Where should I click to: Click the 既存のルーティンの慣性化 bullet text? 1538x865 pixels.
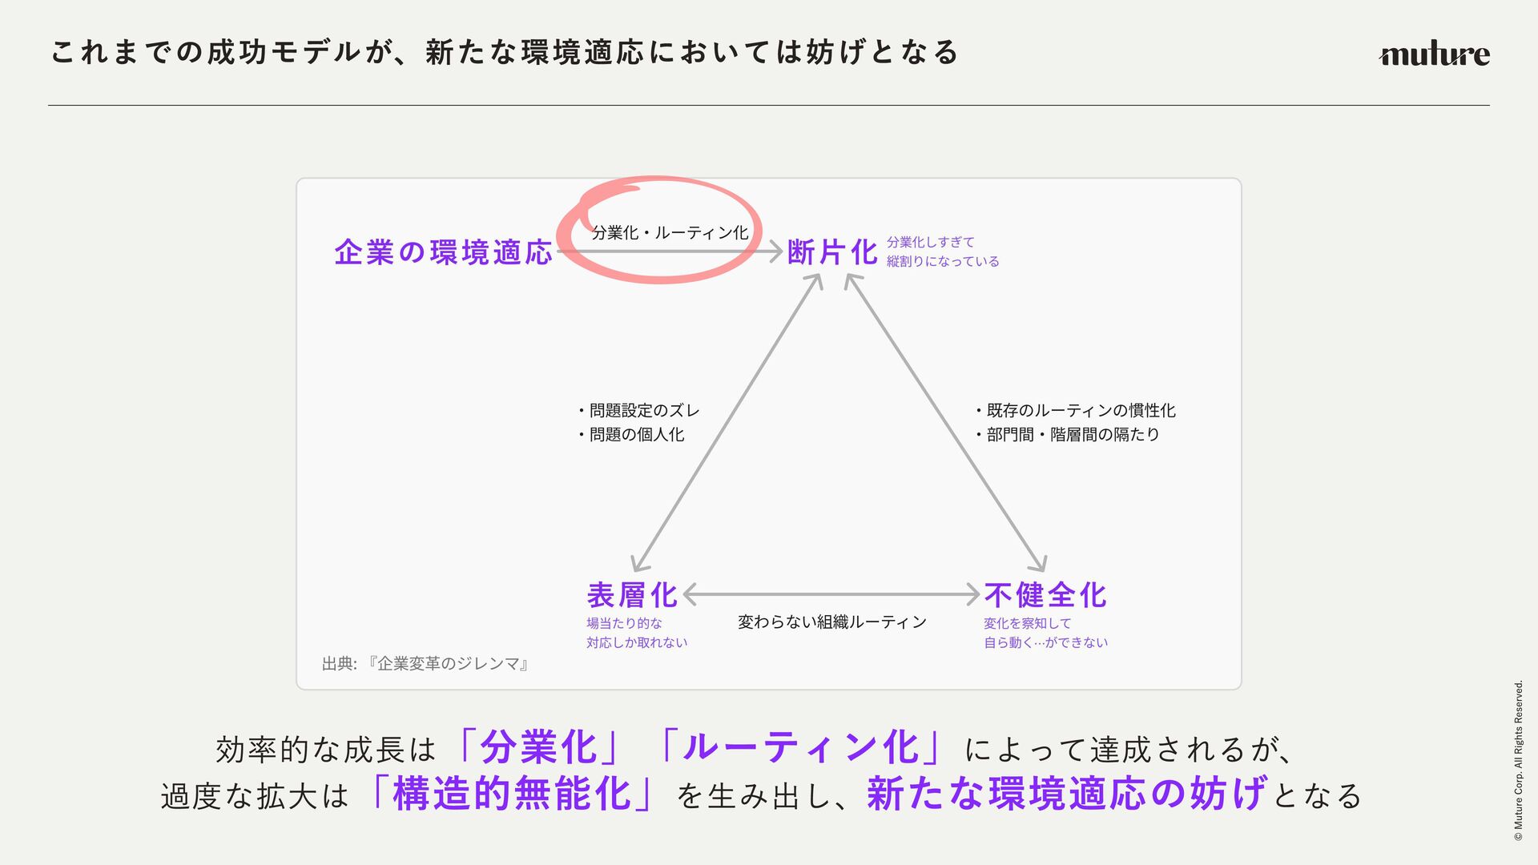[x=1080, y=411]
